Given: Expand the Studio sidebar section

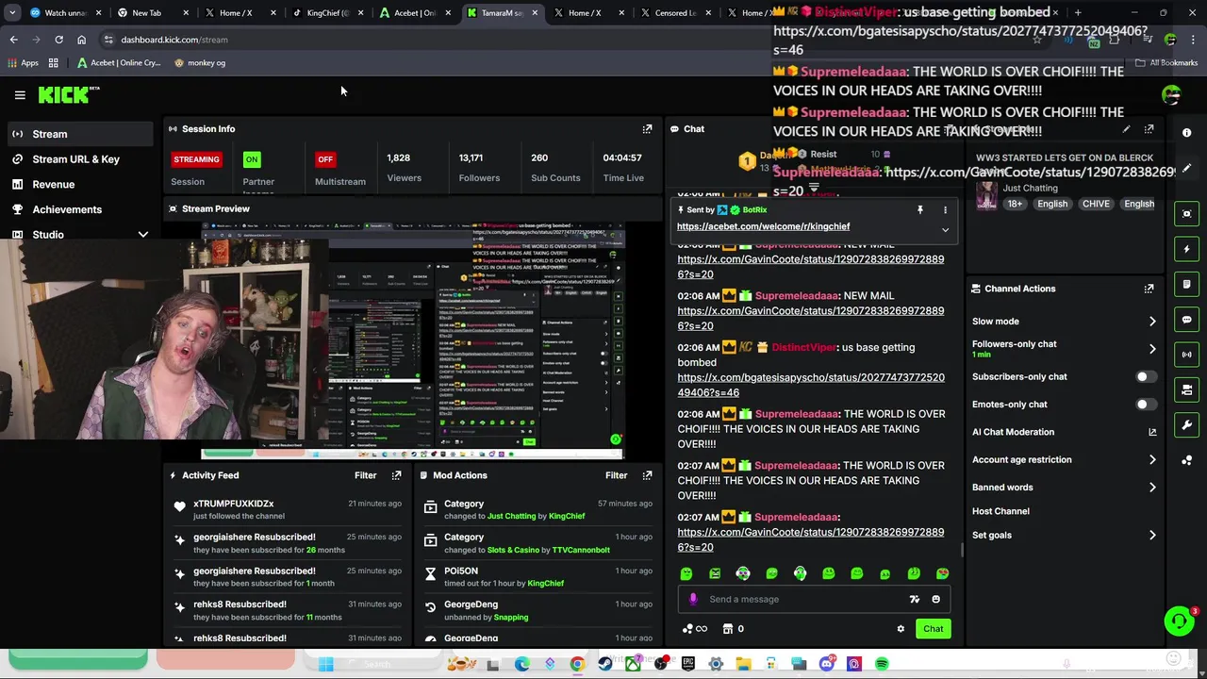Looking at the screenshot, I should tap(142, 235).
